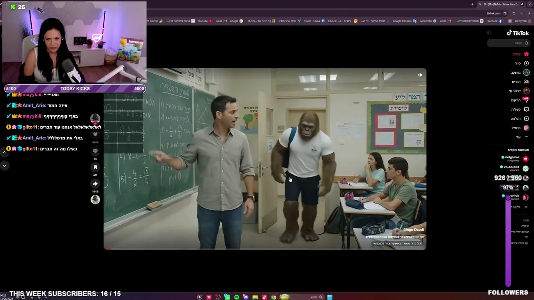Open the notifications inbox with 99+ badge
Screen dimensions: 534x300
click(x=526, y=100)
